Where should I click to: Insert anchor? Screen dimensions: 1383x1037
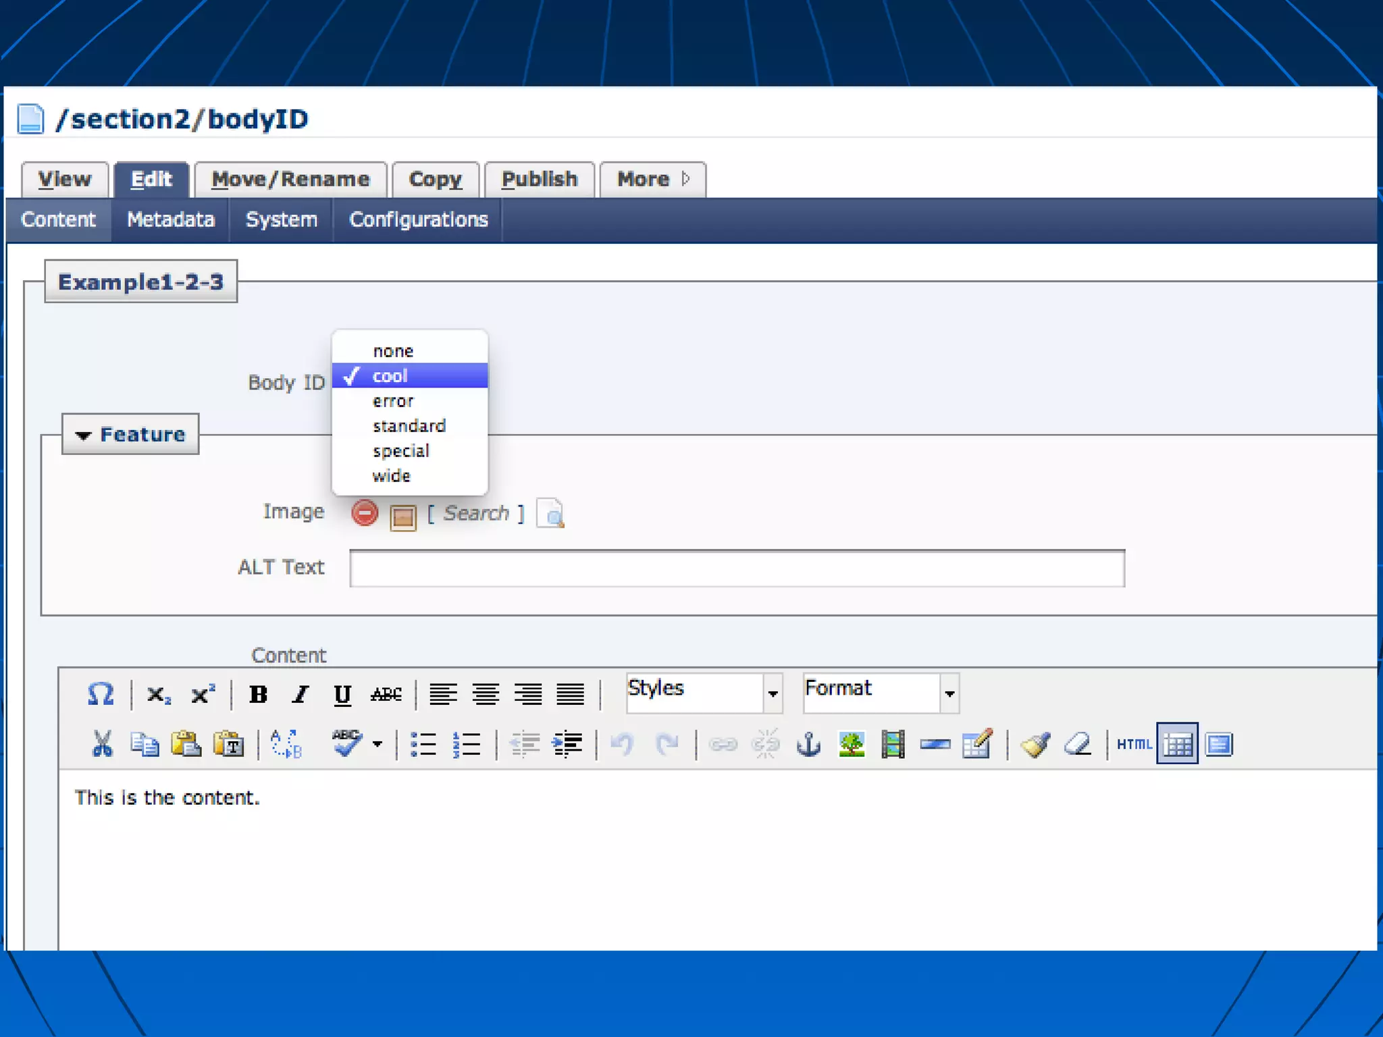pyautogui.click(x=808, y=744)
